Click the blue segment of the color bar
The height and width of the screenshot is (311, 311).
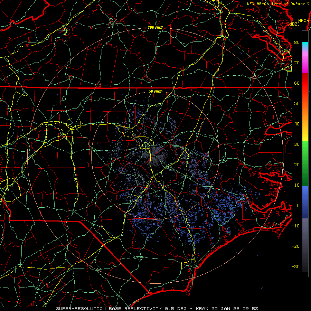point(305,202)
